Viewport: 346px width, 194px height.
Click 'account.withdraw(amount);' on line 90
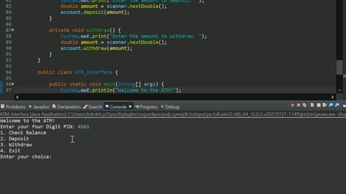(x=96, y=48)
